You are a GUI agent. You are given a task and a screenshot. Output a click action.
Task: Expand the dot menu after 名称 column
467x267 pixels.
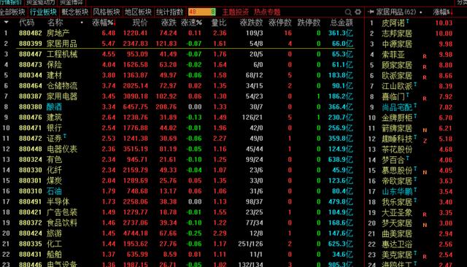82,23
